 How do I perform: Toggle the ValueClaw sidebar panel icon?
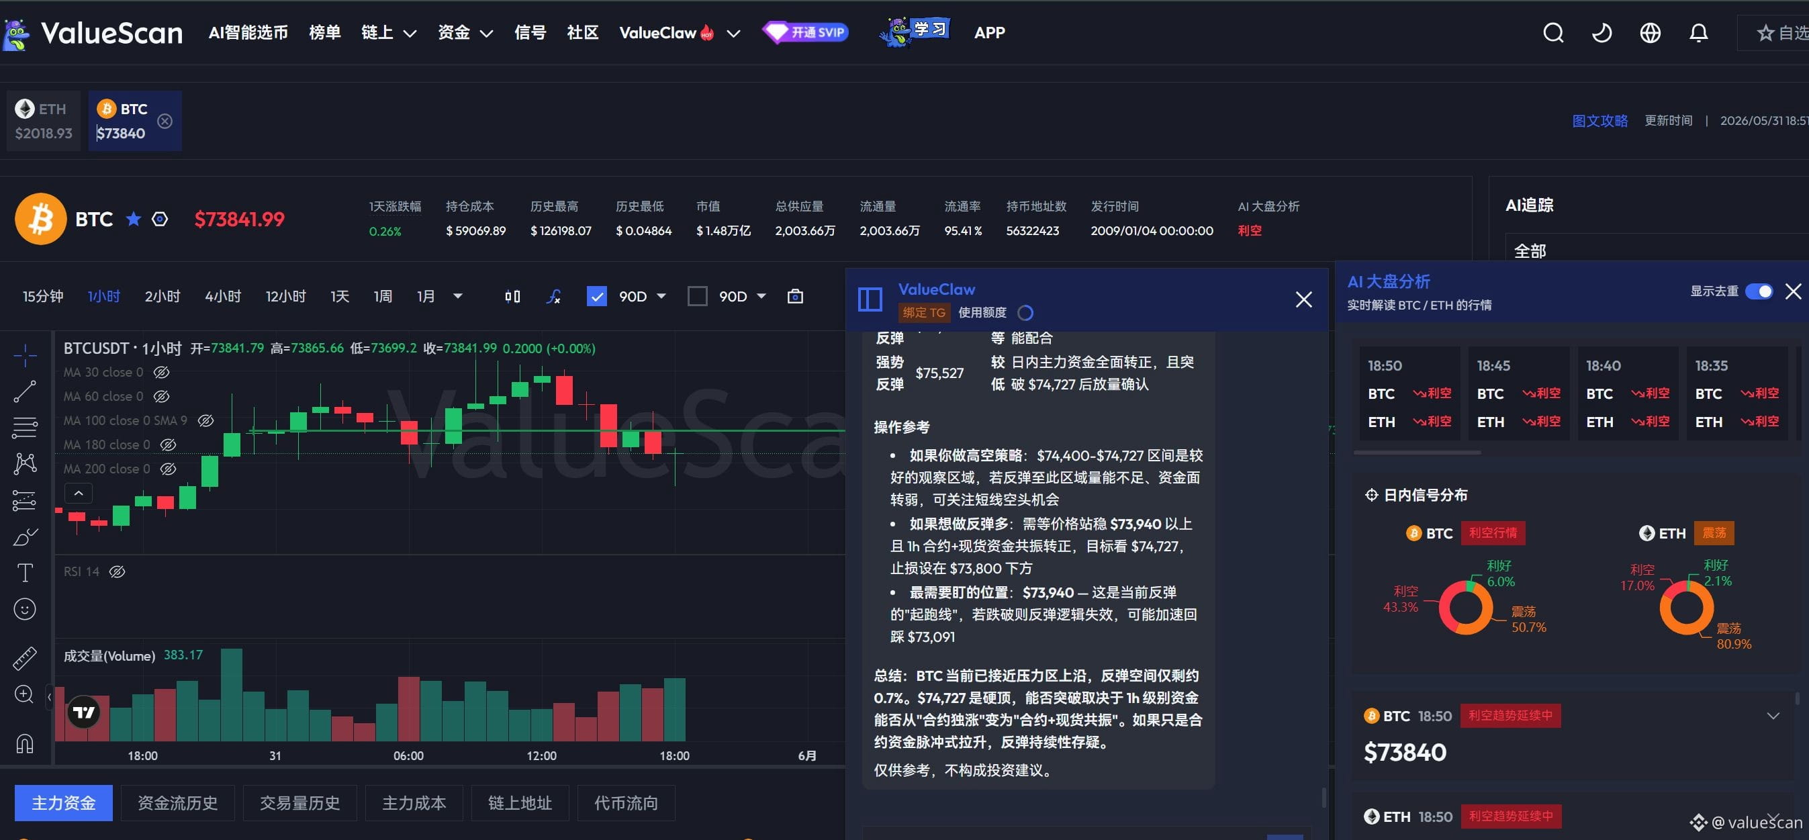click(x=870, y=299)
